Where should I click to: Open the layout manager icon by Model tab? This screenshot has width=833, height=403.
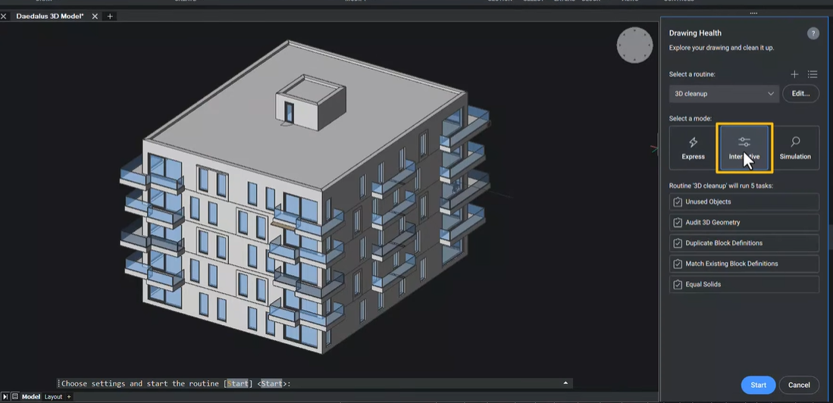point(15,397)
